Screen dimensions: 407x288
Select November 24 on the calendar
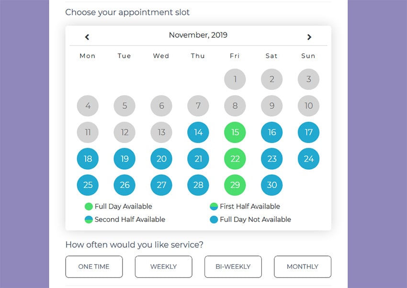308,158
